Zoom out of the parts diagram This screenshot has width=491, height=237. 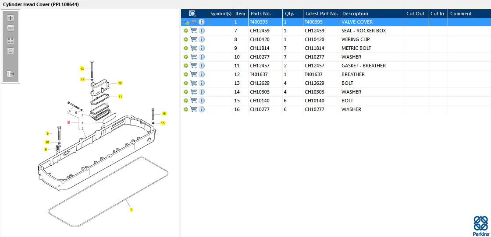tap(11, 28)
